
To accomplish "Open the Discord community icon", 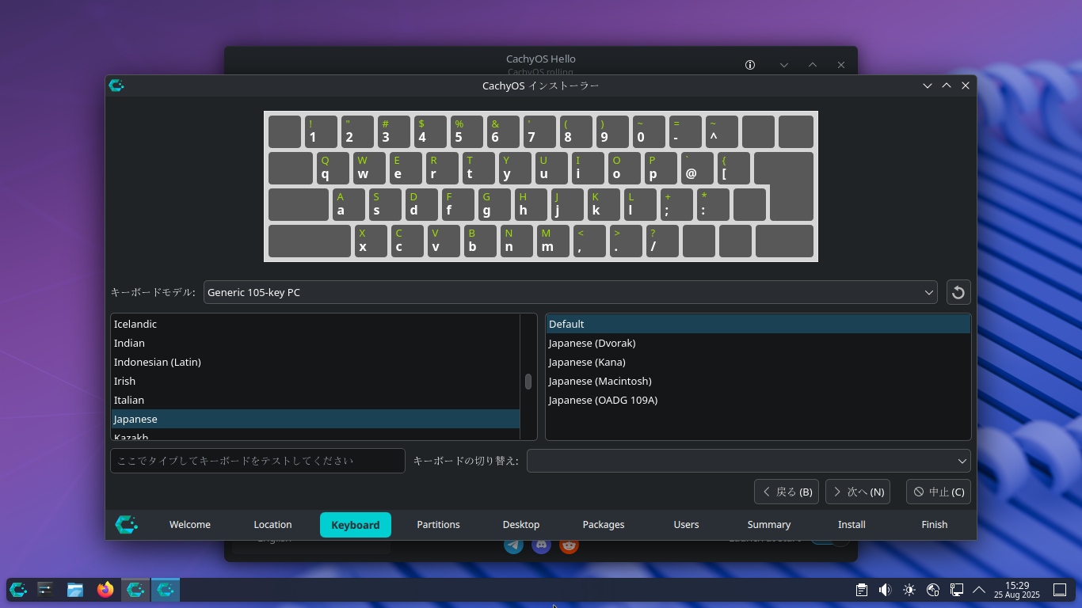I will pos(541,545).
